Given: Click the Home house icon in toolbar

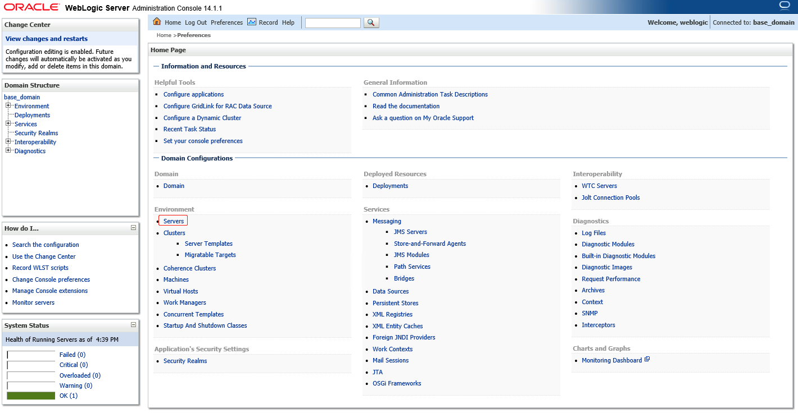Looking at the screenshot, I should click(157, 22).
